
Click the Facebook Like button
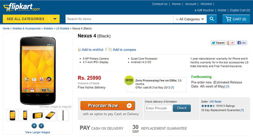(x=241, y=43)
